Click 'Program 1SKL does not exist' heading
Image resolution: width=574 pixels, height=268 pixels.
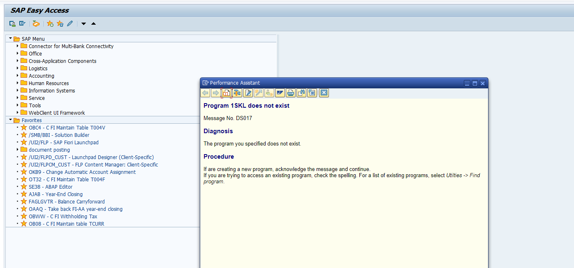click(x=246, y=106)
